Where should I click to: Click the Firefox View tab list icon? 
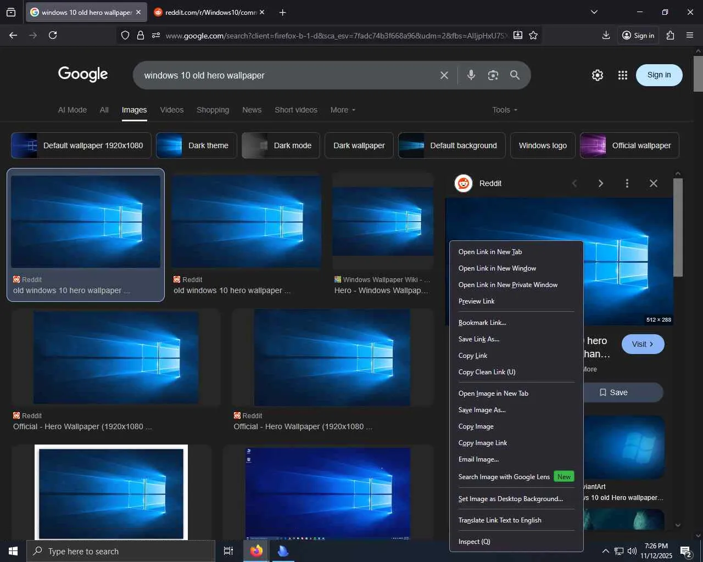coord(11,12)
